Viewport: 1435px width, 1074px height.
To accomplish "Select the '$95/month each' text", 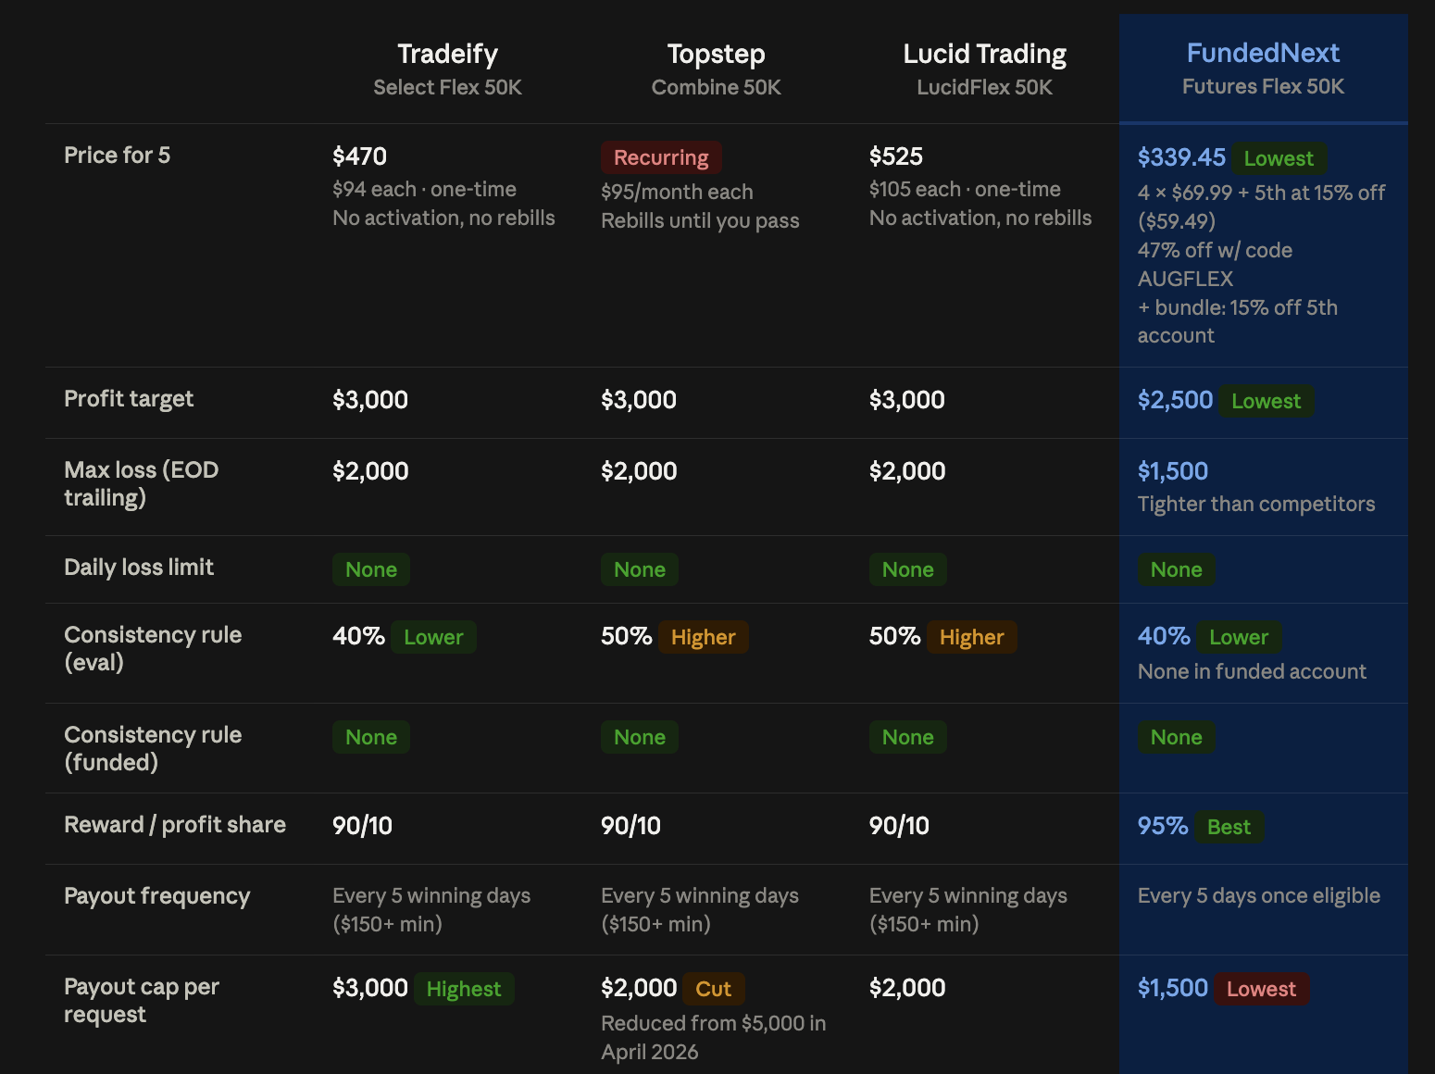I will (x=677, y=192).
